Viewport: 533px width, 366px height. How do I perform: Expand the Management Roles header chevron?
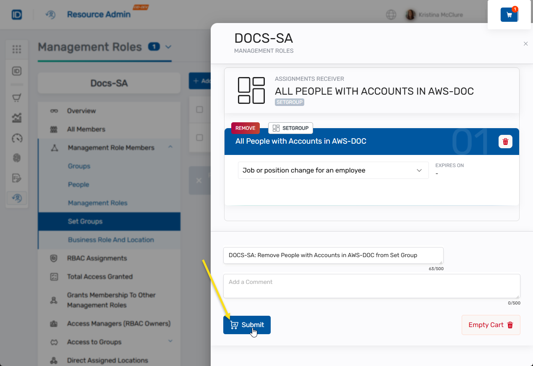pyautogui.click(x=168, y=47)
